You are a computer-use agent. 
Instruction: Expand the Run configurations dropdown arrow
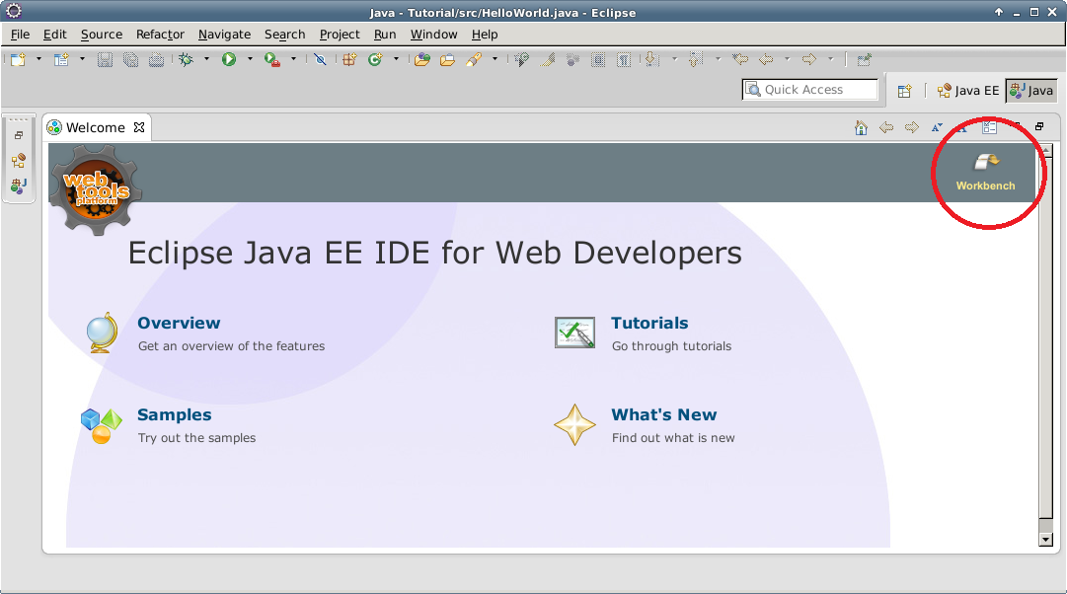[x=250, y=59]
